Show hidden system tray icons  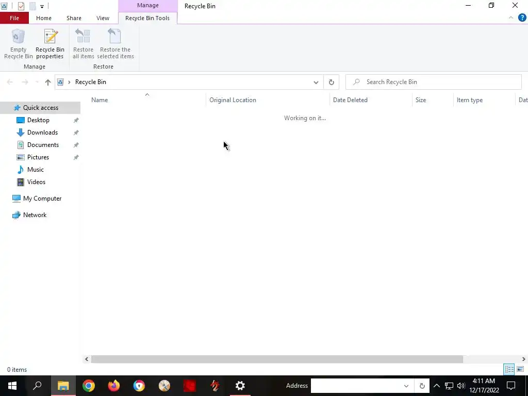(436, 386)
